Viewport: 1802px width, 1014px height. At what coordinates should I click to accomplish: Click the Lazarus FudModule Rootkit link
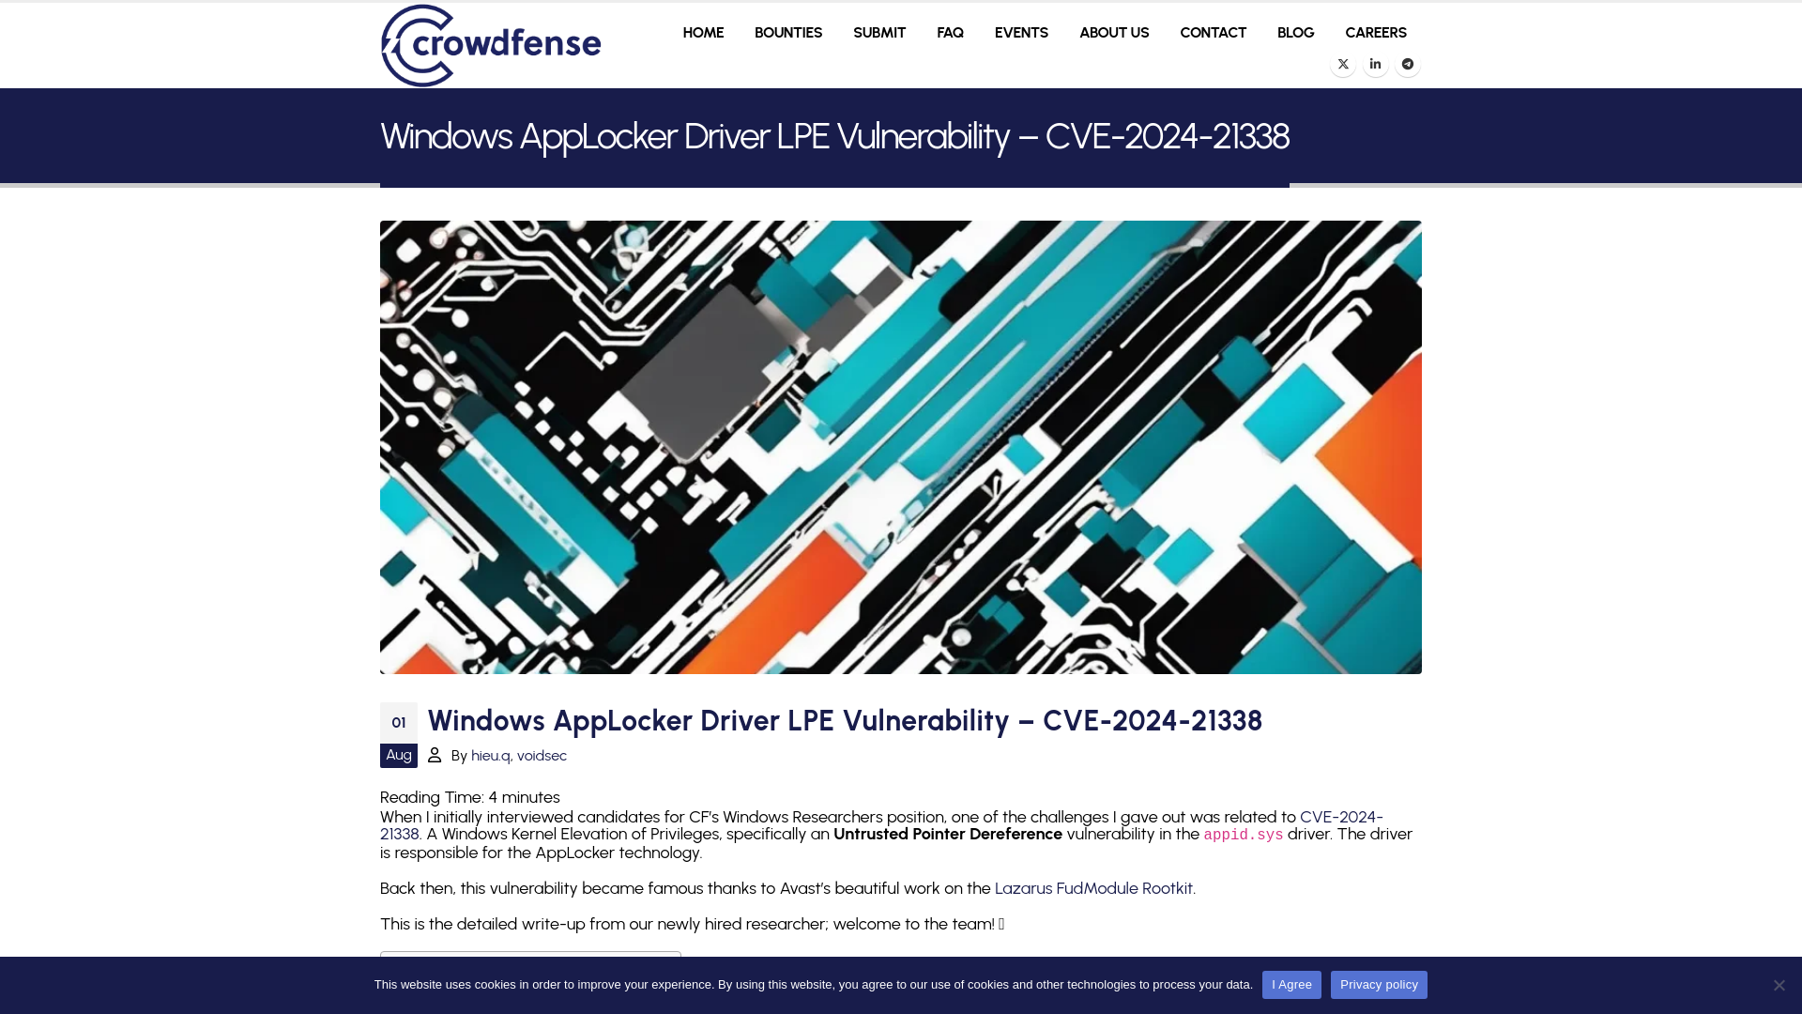(x=1092, y=886)
